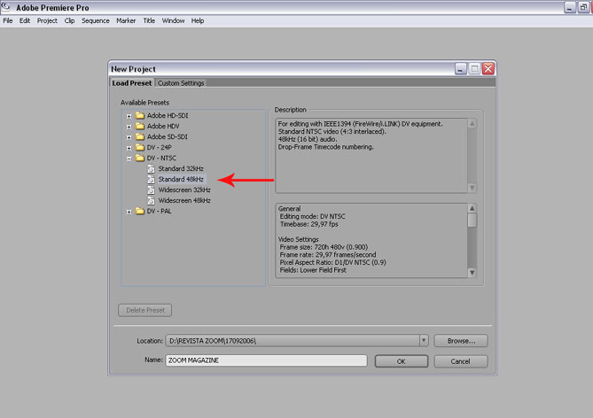Collapse the DV - NTSC preset folder

(129, 159)
